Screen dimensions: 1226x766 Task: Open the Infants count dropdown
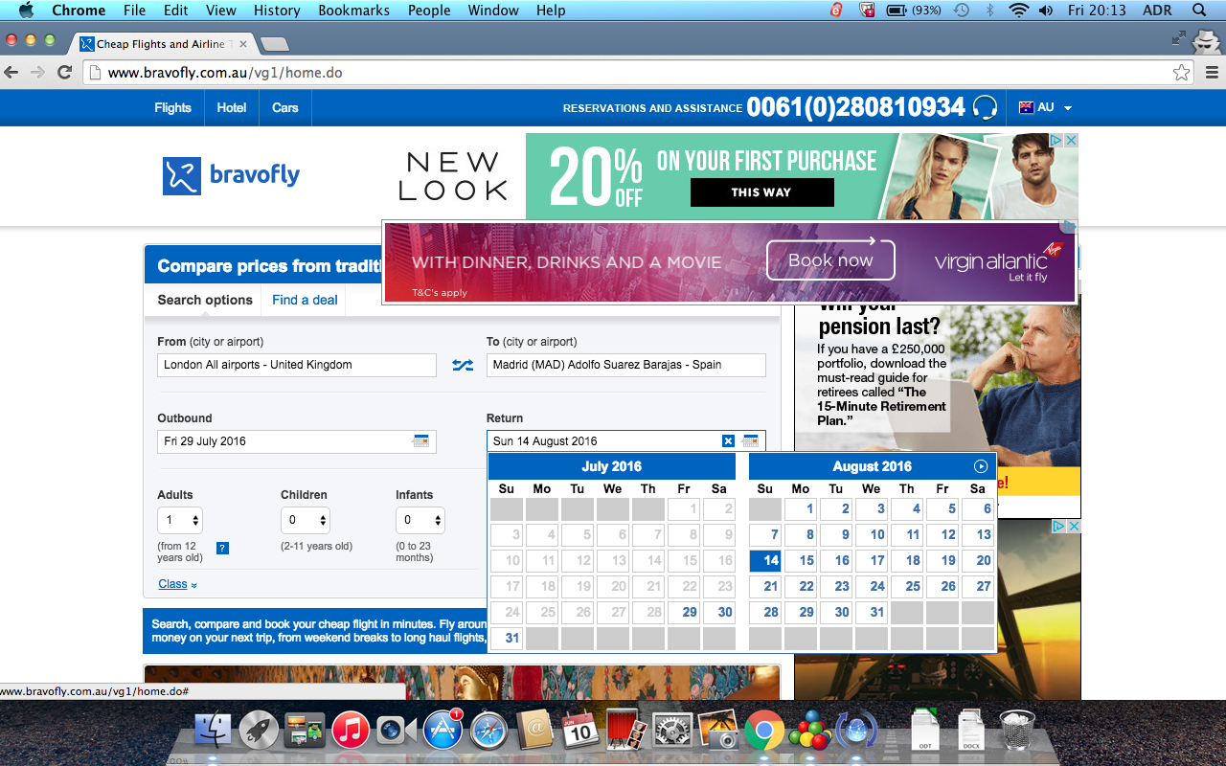420,520
